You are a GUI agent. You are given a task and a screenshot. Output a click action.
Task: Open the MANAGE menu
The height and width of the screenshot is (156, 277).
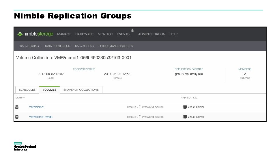click(x=64, y=34)
